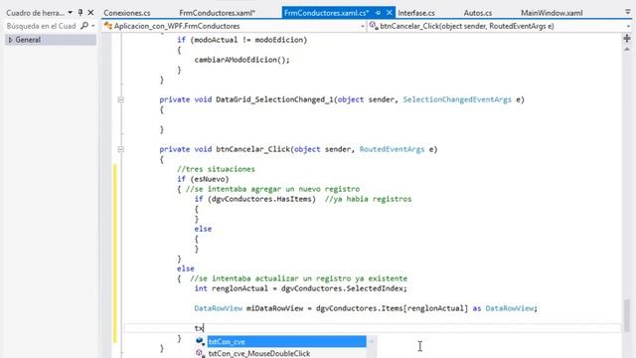Open the FrmConductores.xaml tab
Viewport: 636px width, 358px height.
pyautogui.click(x=217, y=13)
